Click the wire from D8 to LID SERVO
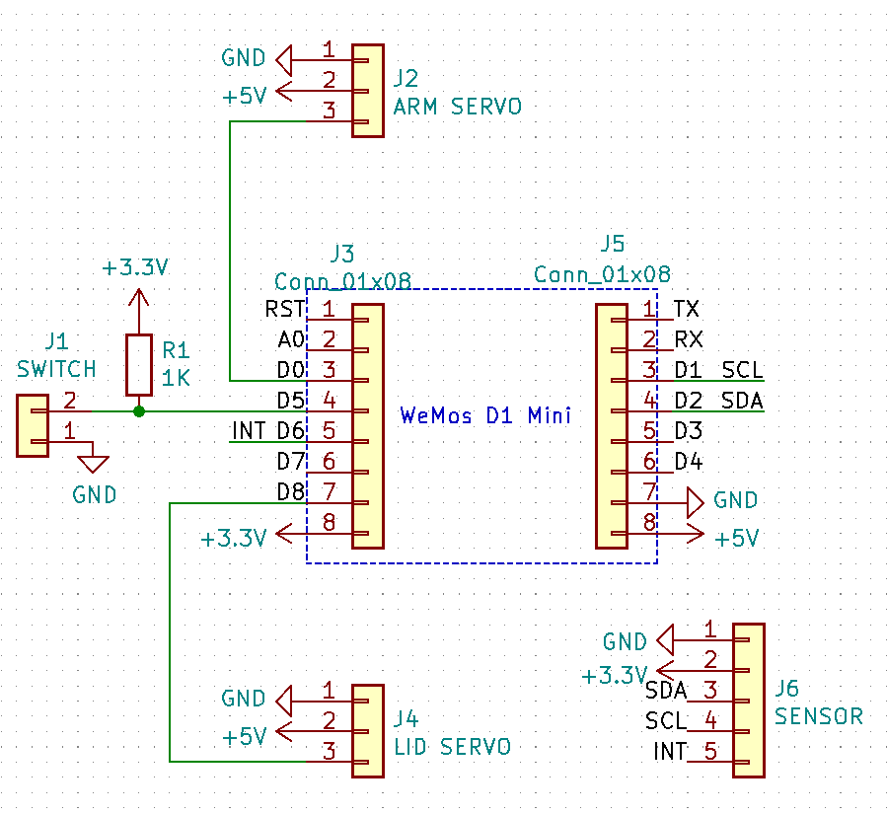This screenshot has width=887, height=814. click(x=170, y=630)
